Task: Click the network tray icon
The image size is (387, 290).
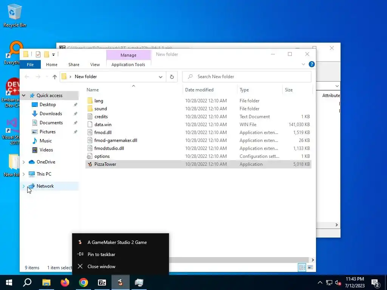Action: 329,282
